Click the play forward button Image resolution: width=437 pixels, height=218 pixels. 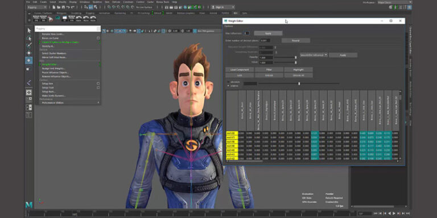394,213
